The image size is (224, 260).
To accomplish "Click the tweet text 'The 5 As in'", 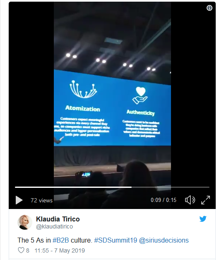I will point(34,240).
